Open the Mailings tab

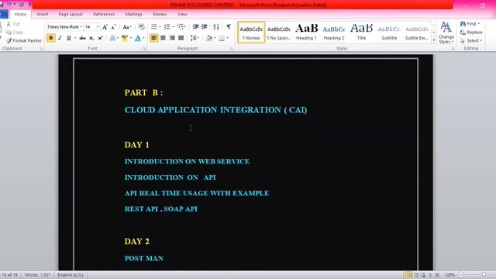pos(133,14)
